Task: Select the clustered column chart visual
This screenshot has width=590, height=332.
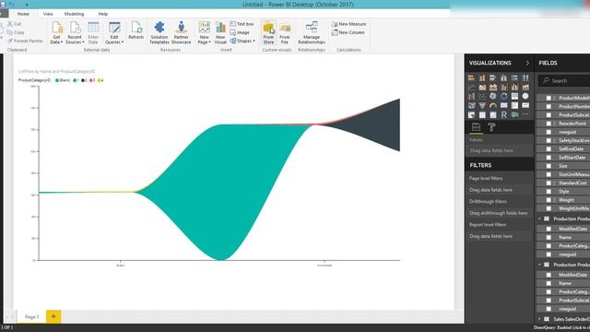Action: pos(504,77)
